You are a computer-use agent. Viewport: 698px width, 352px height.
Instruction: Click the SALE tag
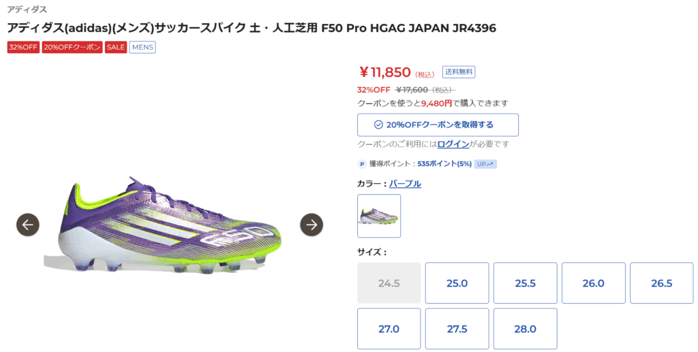tap(116, 47)
